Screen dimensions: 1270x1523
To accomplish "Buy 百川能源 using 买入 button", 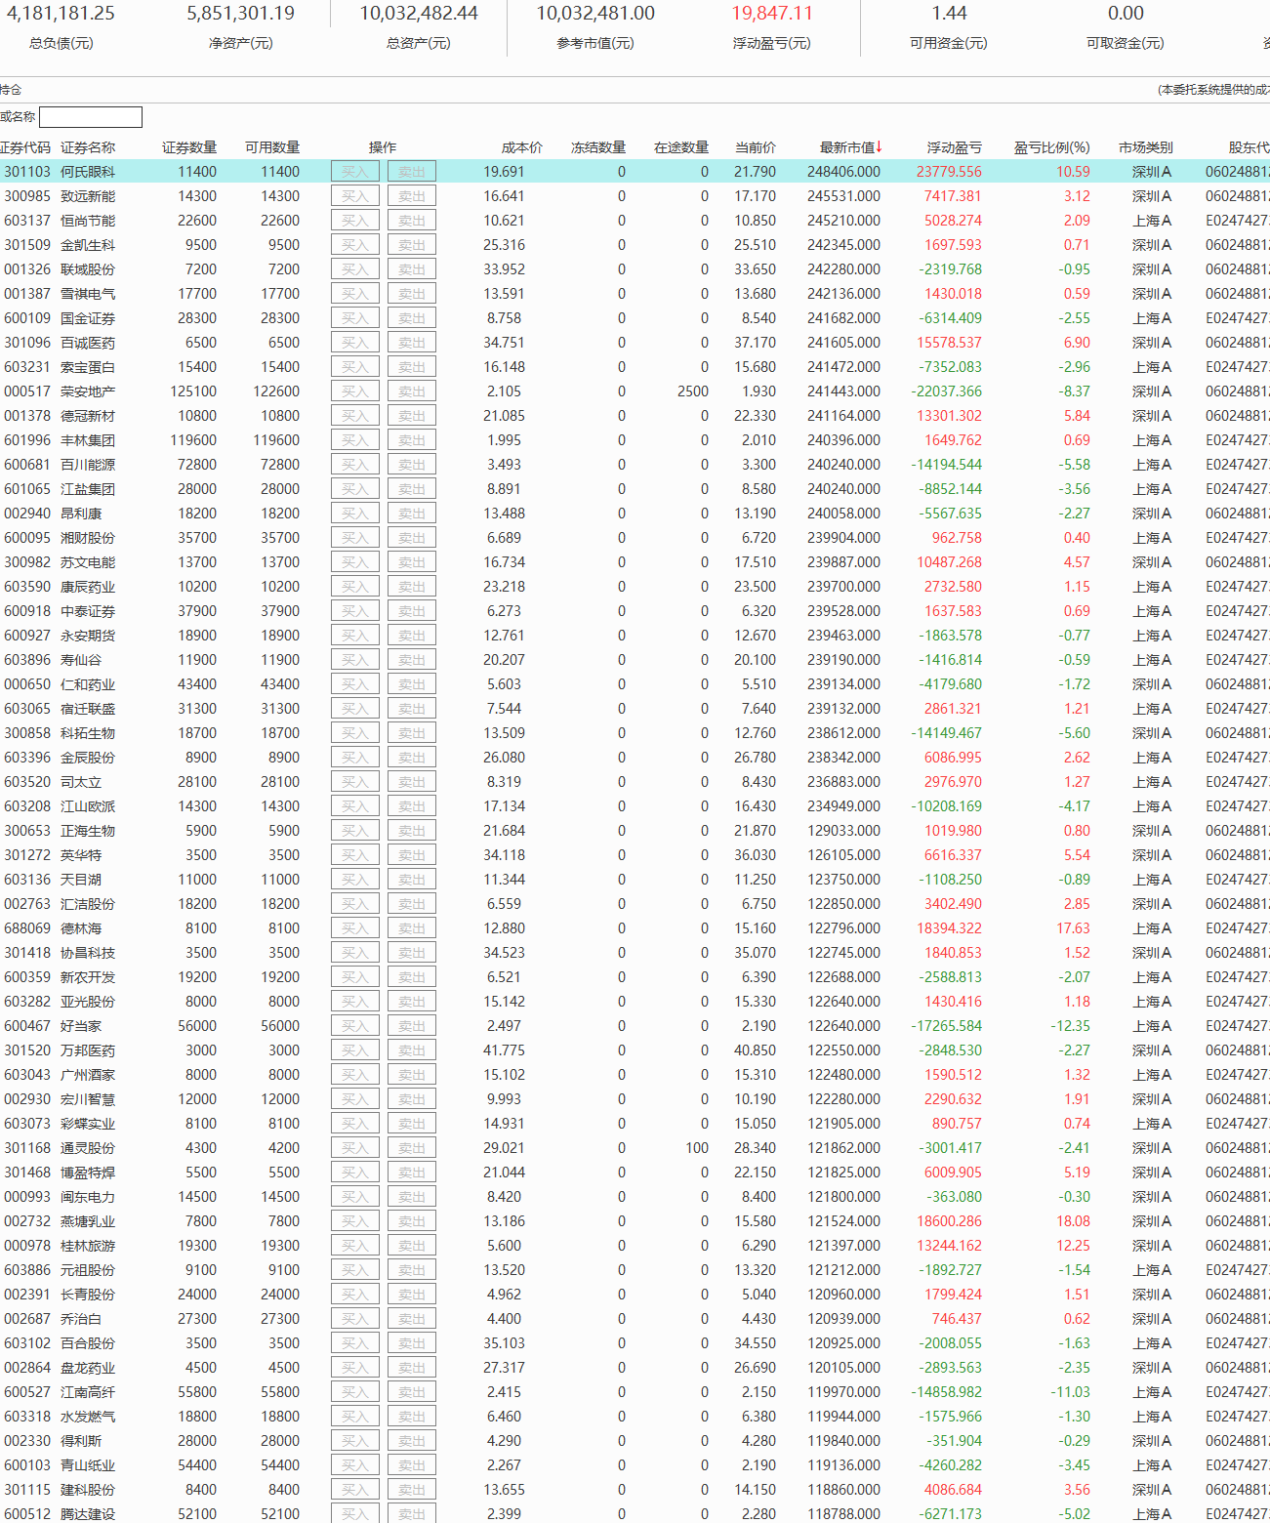I will click(355, 465).
